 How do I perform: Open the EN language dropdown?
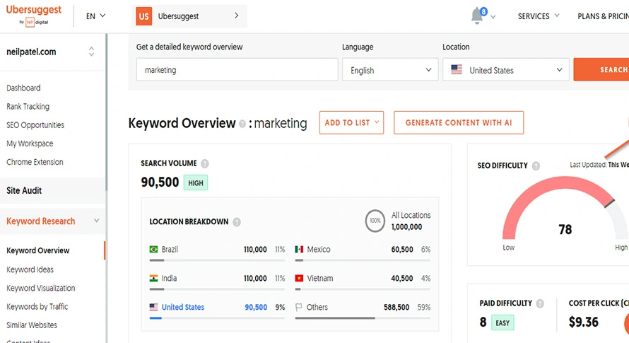coord(95,16)
